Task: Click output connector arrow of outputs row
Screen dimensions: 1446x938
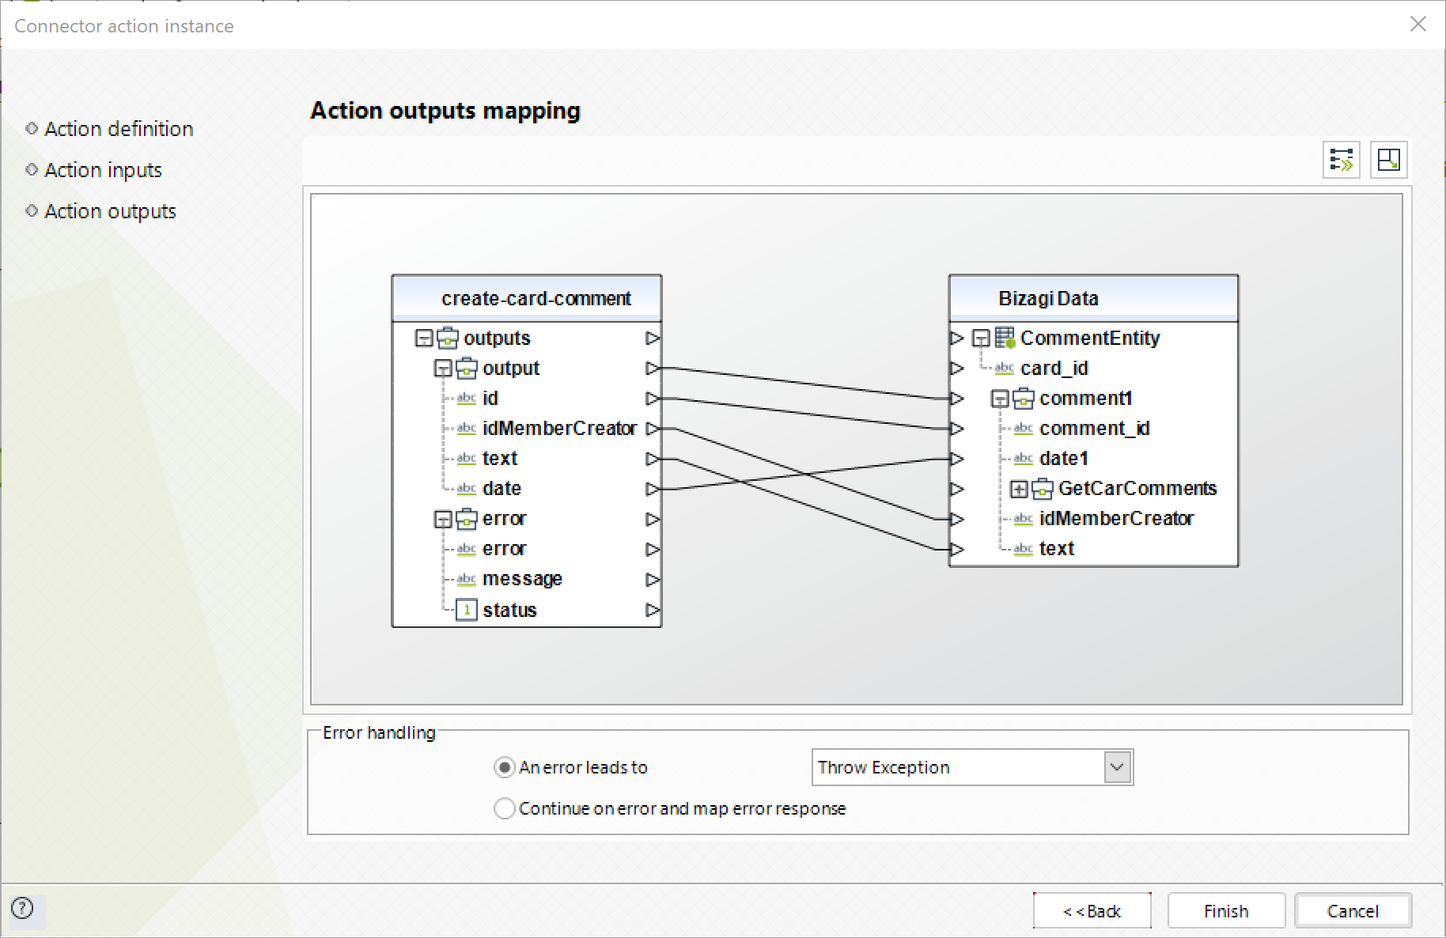Action: 653,338
